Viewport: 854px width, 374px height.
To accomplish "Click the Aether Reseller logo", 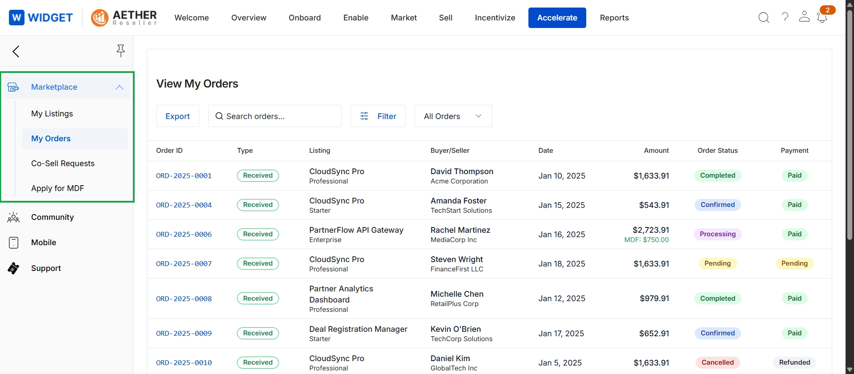I will click(x=124, y=18).
